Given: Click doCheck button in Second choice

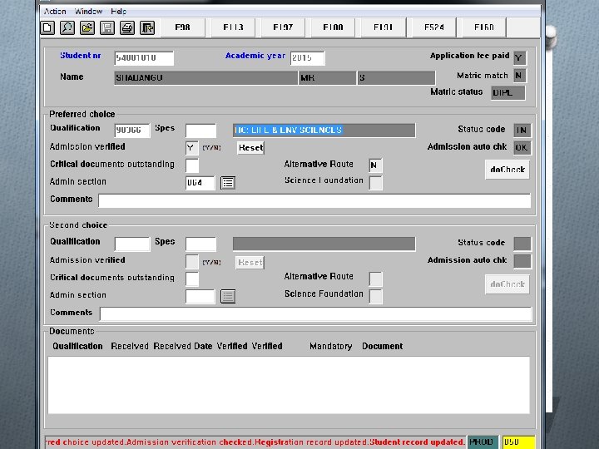Looking at the screenshot, I should pos(507,284).
